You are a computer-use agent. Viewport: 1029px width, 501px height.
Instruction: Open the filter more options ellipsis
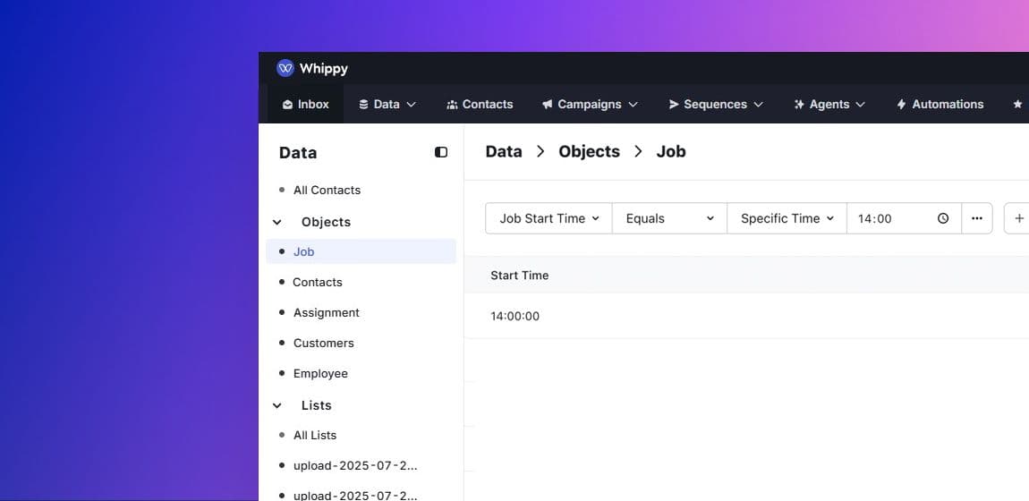pos(977,218)
